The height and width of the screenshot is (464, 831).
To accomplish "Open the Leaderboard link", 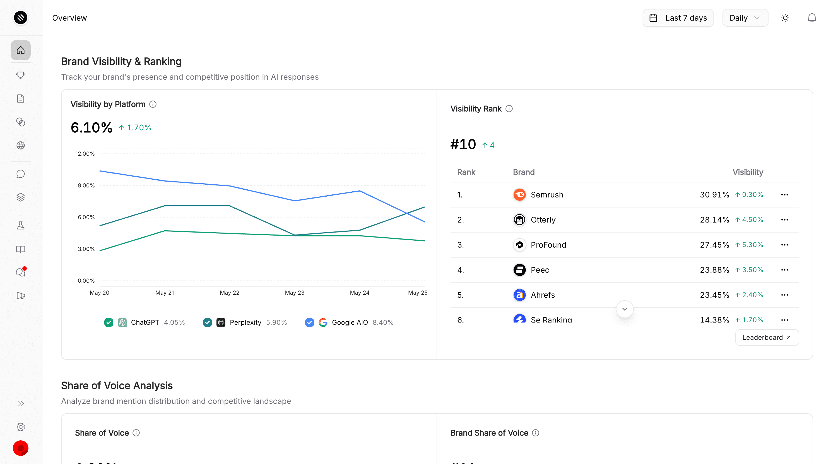I will (767, 338).
